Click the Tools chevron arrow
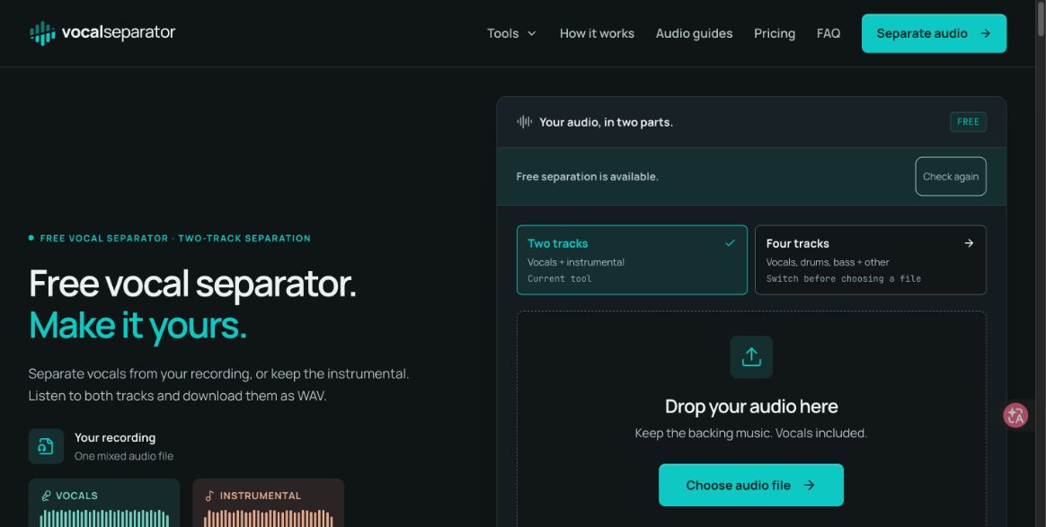 click(x=532, y=33)
